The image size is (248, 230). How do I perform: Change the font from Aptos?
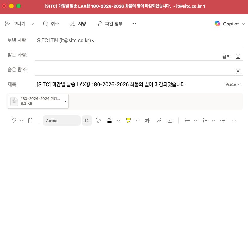click(x=61, y=121)
